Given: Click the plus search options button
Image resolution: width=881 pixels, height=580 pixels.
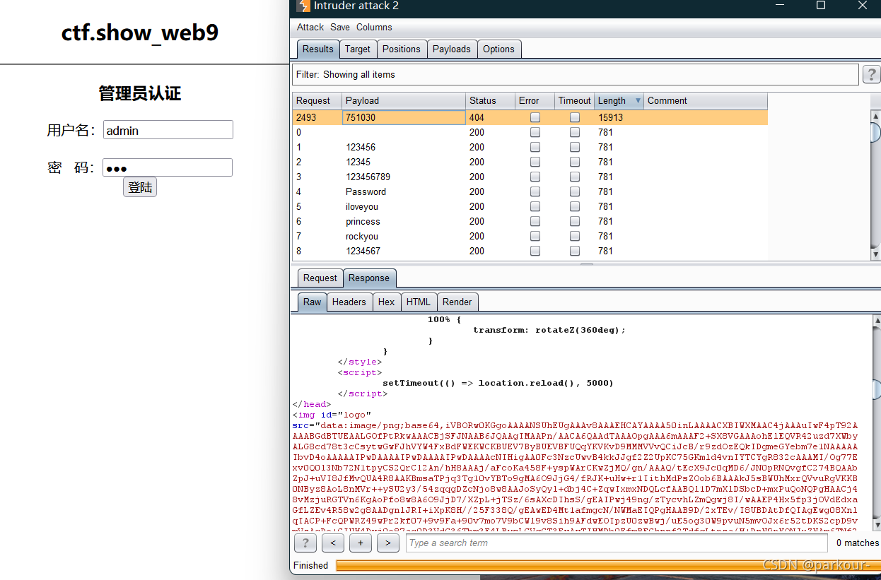Looking at the screenshot, I should click(360, 543).
